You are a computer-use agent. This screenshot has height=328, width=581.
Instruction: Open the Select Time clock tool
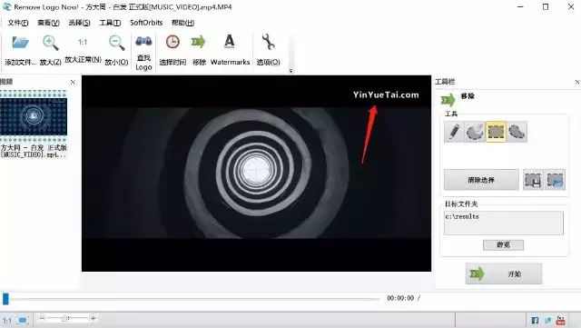(172, 42)
